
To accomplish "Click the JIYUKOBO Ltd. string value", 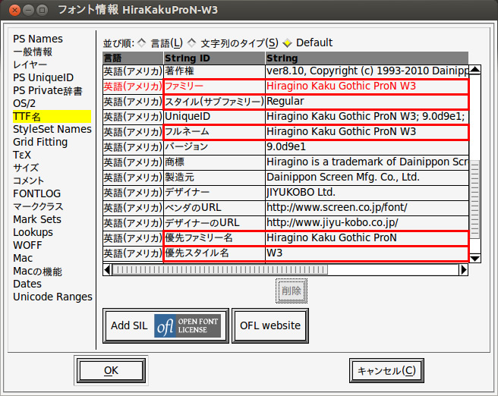I will [x=301, y=192].
